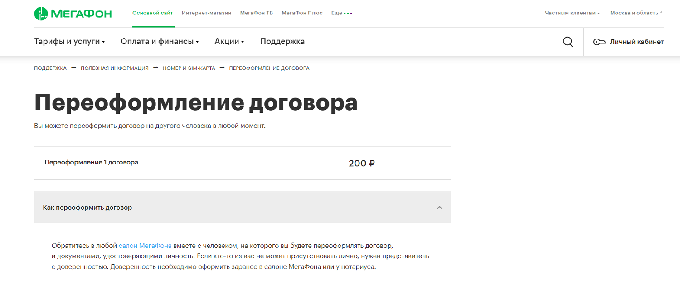The width and height of the screenshot is (680, 290).
Task: Select the МегаФон Плюс tab
Action: click(x=302, y=13)
